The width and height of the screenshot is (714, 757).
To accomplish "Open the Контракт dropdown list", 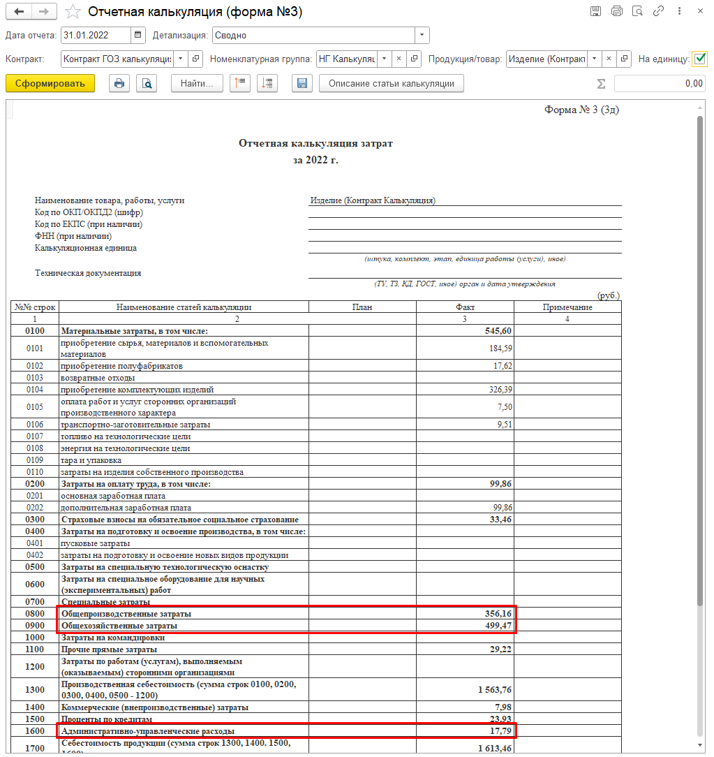I will (180, 59).
